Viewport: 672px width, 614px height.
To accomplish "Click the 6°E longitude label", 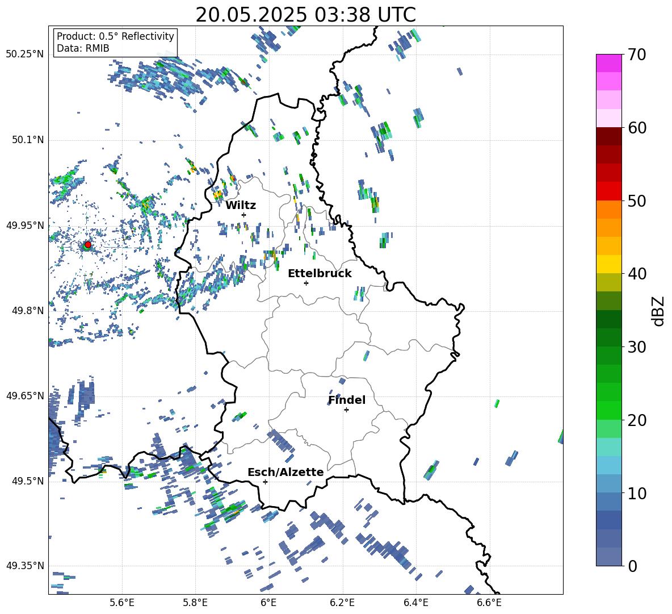I will [268, 603].
